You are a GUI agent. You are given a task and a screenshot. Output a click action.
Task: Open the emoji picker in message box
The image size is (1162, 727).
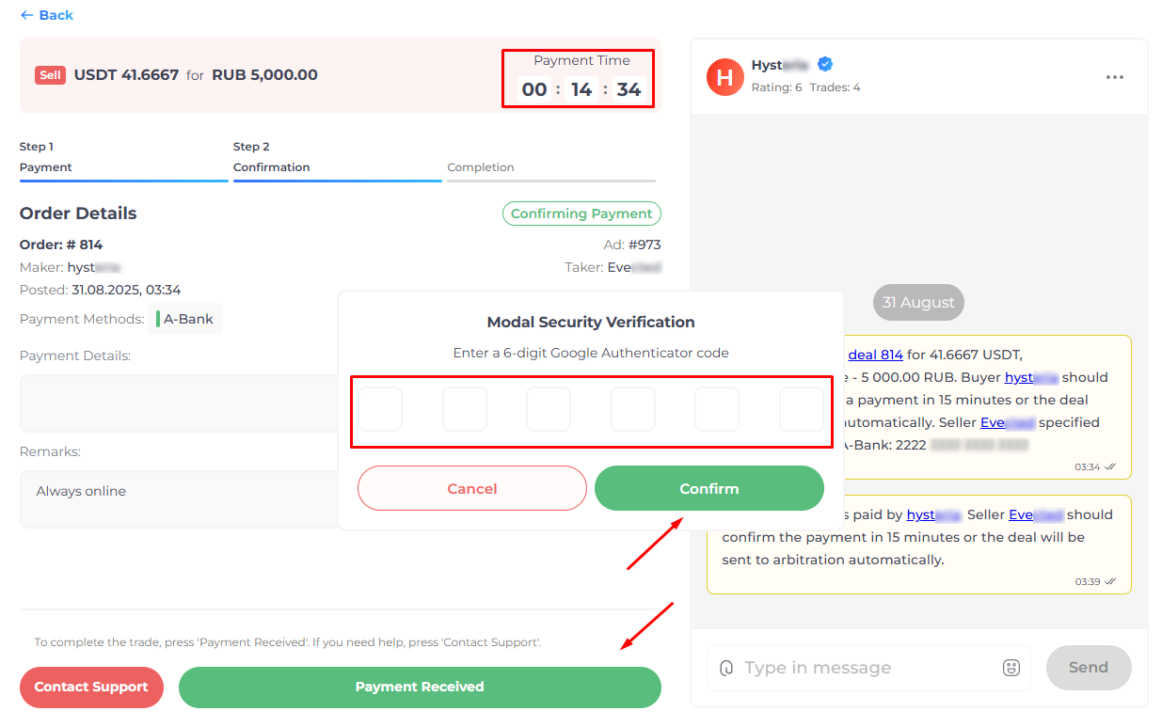[x=1011, y=668]
